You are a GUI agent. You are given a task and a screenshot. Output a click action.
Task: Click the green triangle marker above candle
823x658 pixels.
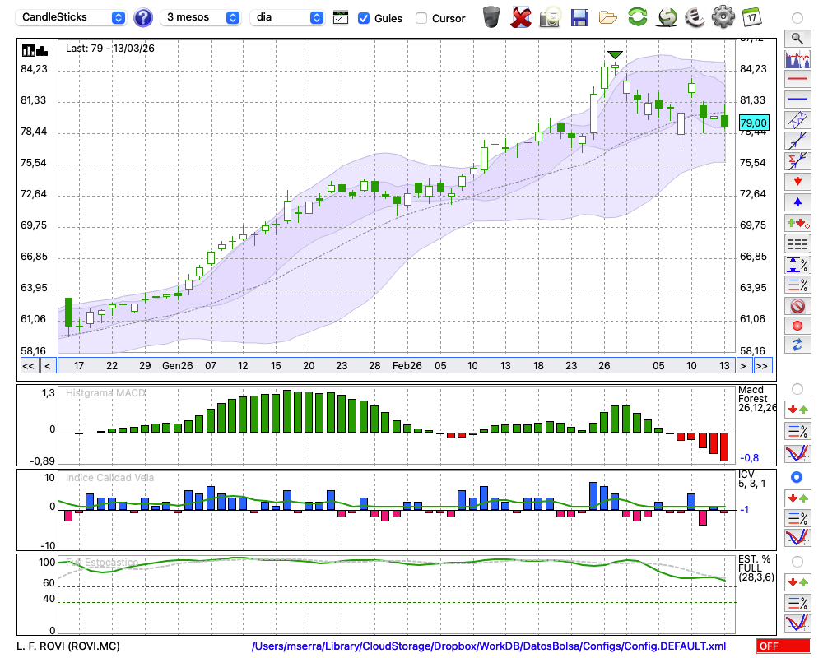[x=615, y=54]
